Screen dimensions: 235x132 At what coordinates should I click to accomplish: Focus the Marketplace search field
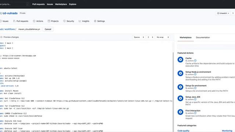click(x=206, y=47)
